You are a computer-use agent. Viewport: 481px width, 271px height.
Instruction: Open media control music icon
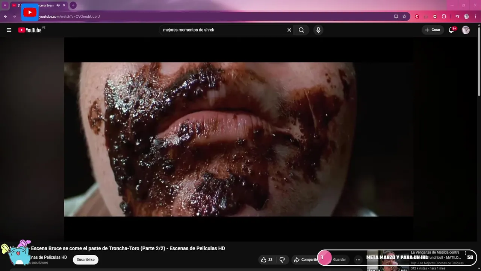coord(457,17)
